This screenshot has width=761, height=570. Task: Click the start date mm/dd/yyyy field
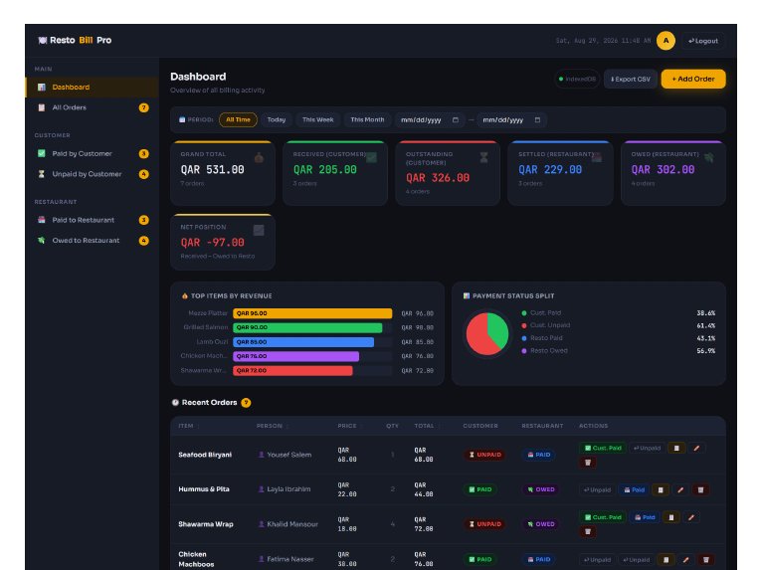click(430, 120)
